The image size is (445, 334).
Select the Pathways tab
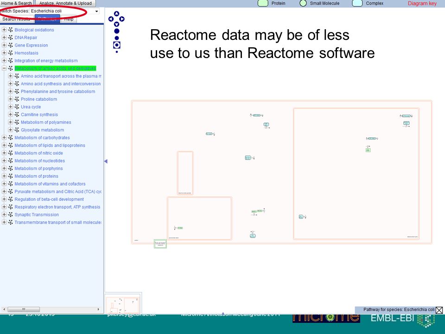(47, 19)
